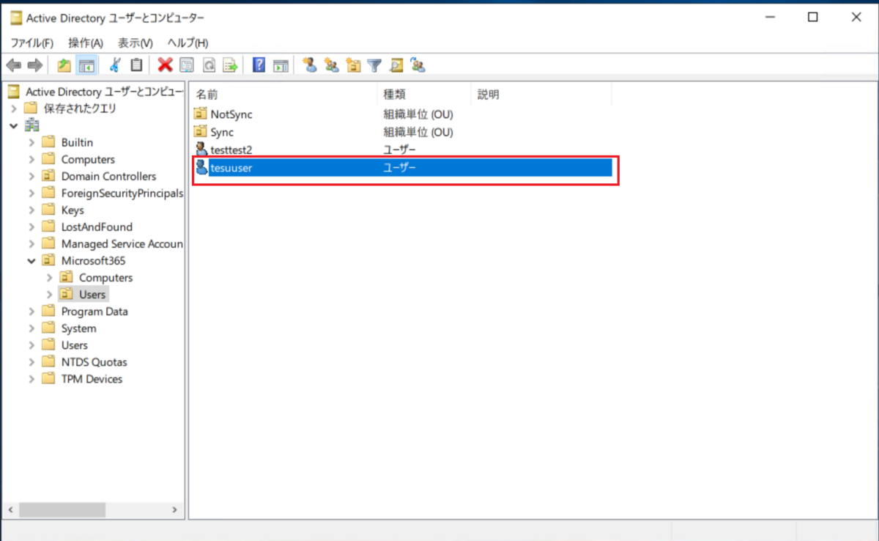Expand the NTDS Quotas node
Screen dimensions: 879x541
pos(31,362)
